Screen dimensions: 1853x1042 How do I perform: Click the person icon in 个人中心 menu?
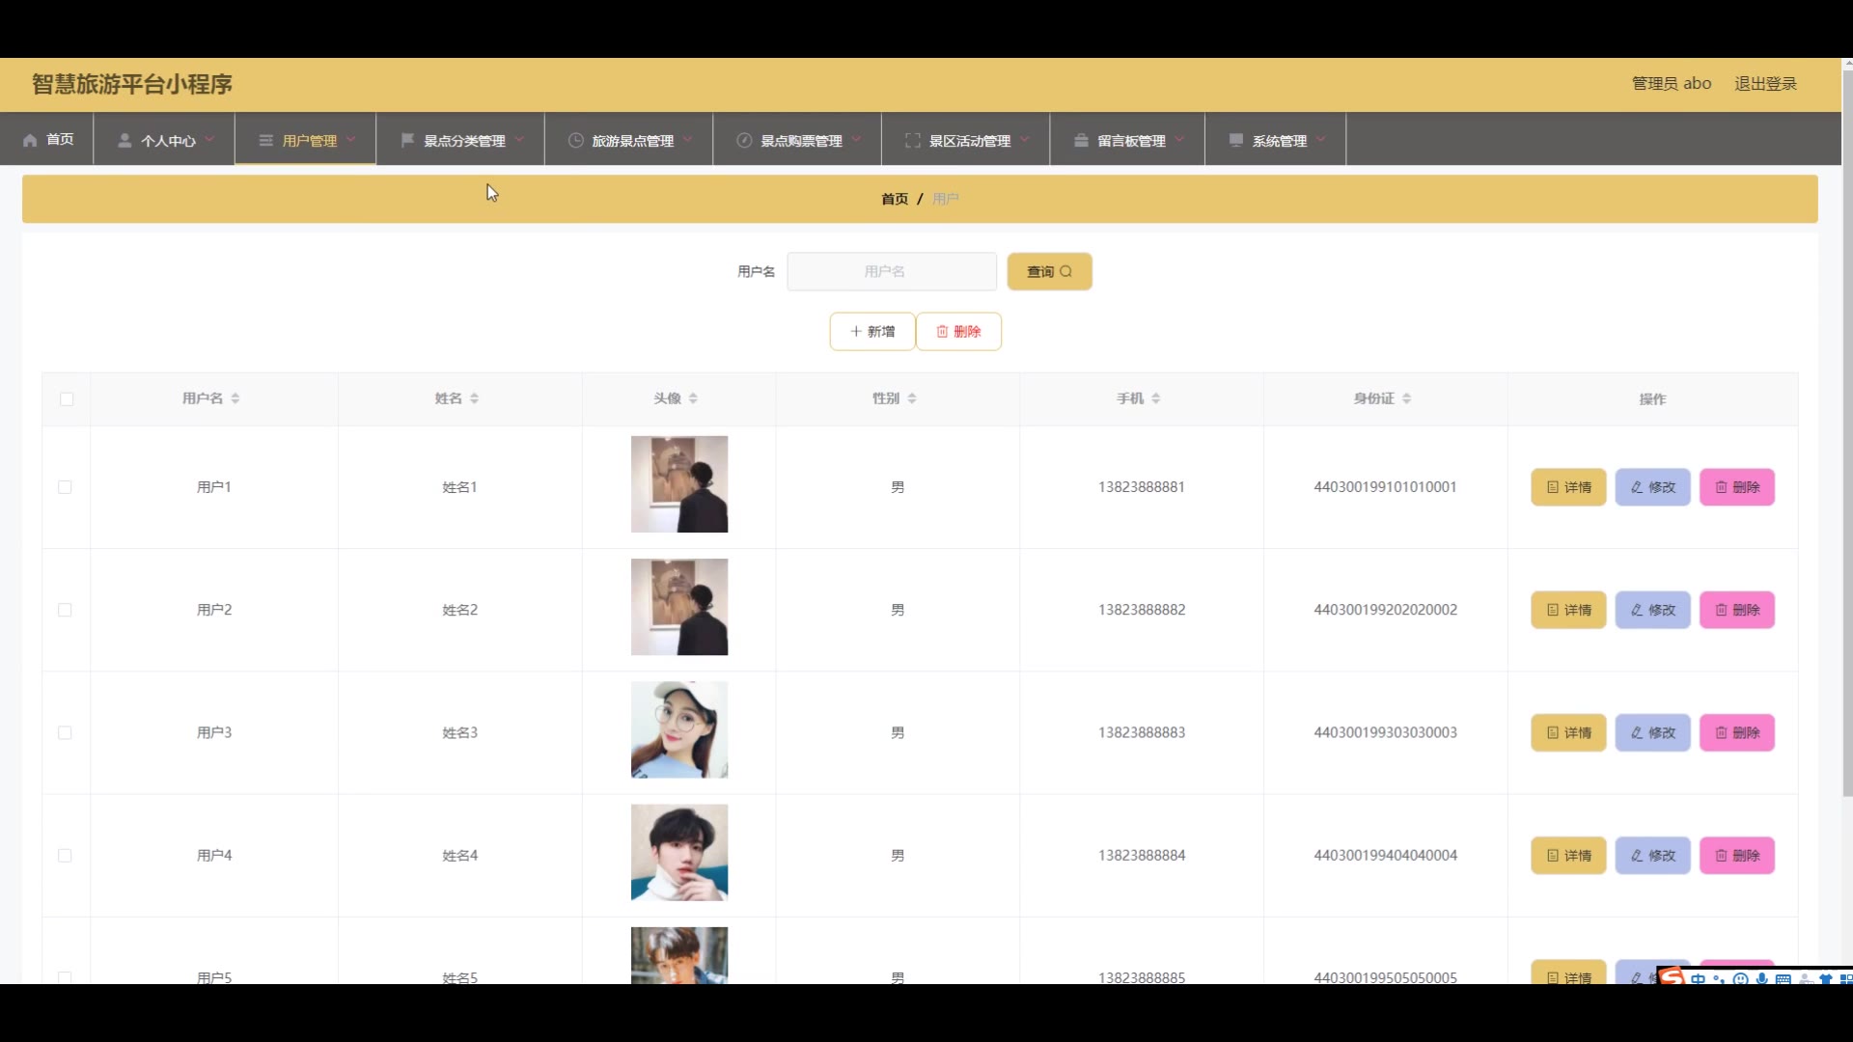(124, 141)
